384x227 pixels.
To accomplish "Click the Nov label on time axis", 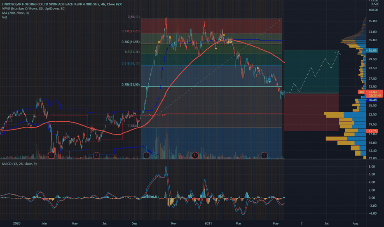I will coord(173,223).
